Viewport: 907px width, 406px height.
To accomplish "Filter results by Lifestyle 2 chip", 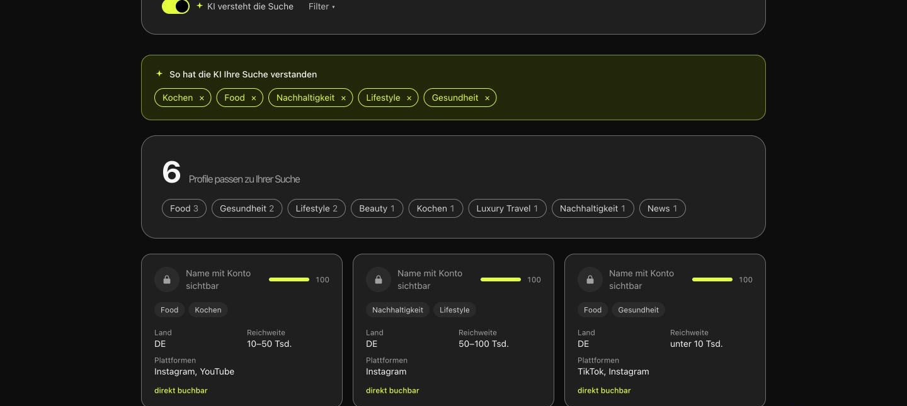I will pos(317,208).
